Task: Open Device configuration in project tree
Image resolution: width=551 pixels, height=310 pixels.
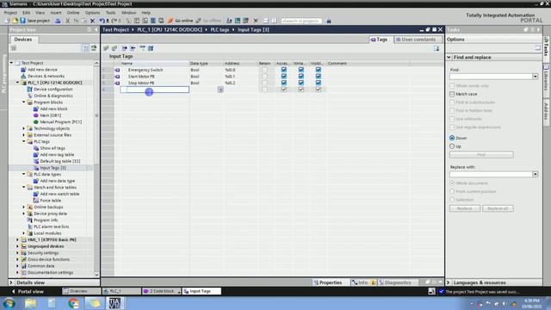Action: (53, 90)
